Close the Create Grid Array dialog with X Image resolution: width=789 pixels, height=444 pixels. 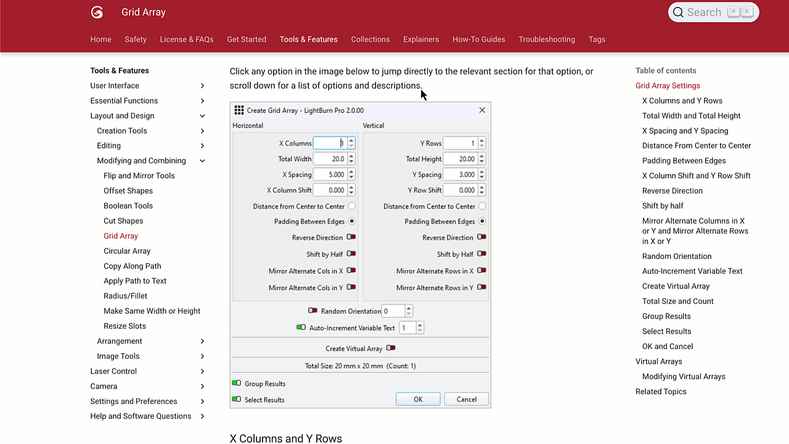(x=482, y=110)
